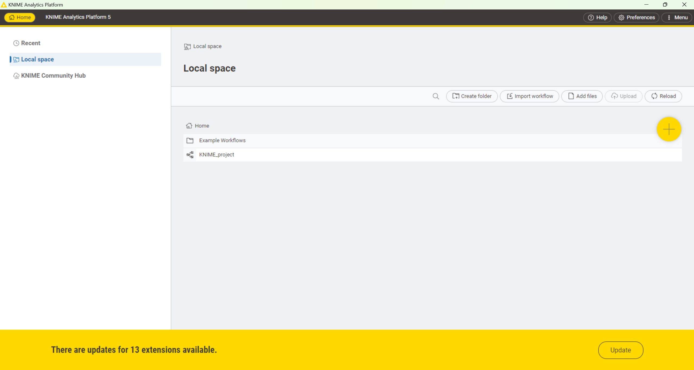
Task: Click the KNIME Analytics Platform 5 tab
Action: point(78,17)
